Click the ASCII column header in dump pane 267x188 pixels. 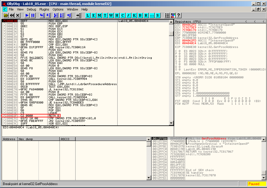point(65,139)
